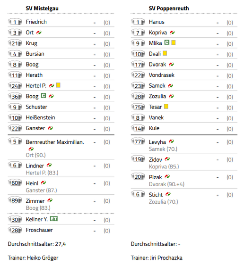The width and height of the screenshot is (244, 265).
Task: Open player Vondrasek's profile
Action: [x=161, y=75]
